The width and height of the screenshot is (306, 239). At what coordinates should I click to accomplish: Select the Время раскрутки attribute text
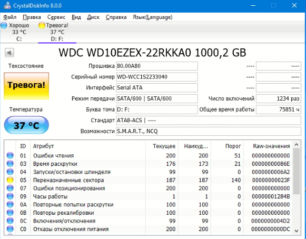click(x=55, y=164)
